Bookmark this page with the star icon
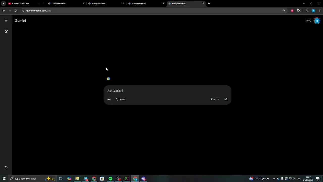 click(284, 11)
